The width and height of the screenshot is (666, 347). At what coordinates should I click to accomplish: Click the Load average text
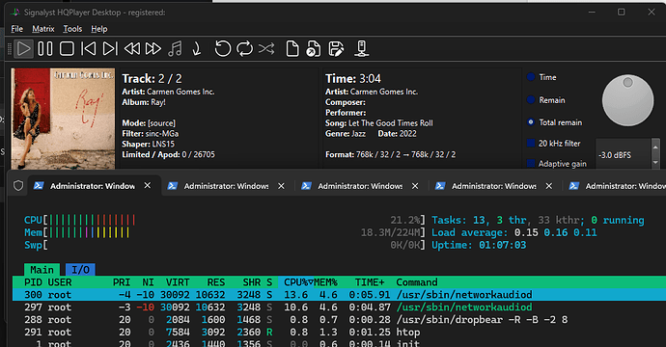click(513, 232)
